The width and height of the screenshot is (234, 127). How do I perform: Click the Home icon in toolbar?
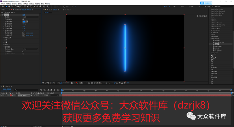(3, 7)
